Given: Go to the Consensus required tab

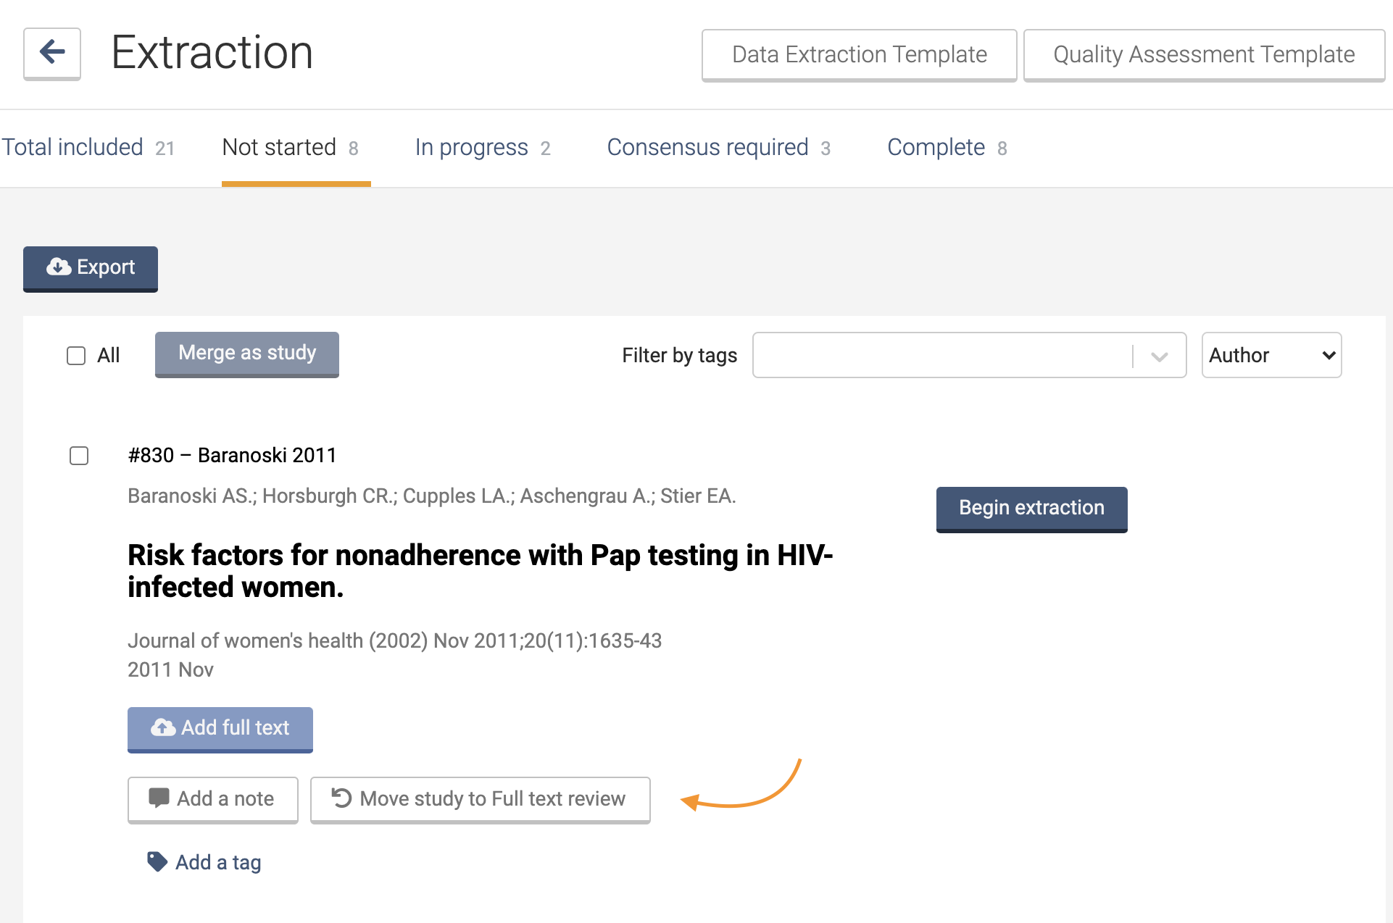Looking at the screenshot, I should (718, 148).
